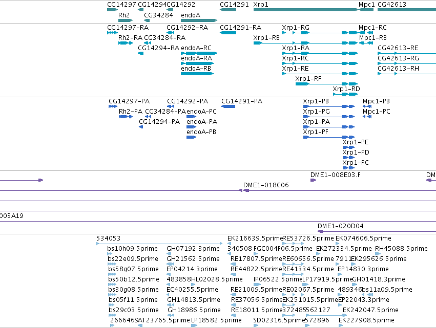Click protein label Mpc1-PB
The height and width of the screenshot is (328, 436).
click(376, 101)
